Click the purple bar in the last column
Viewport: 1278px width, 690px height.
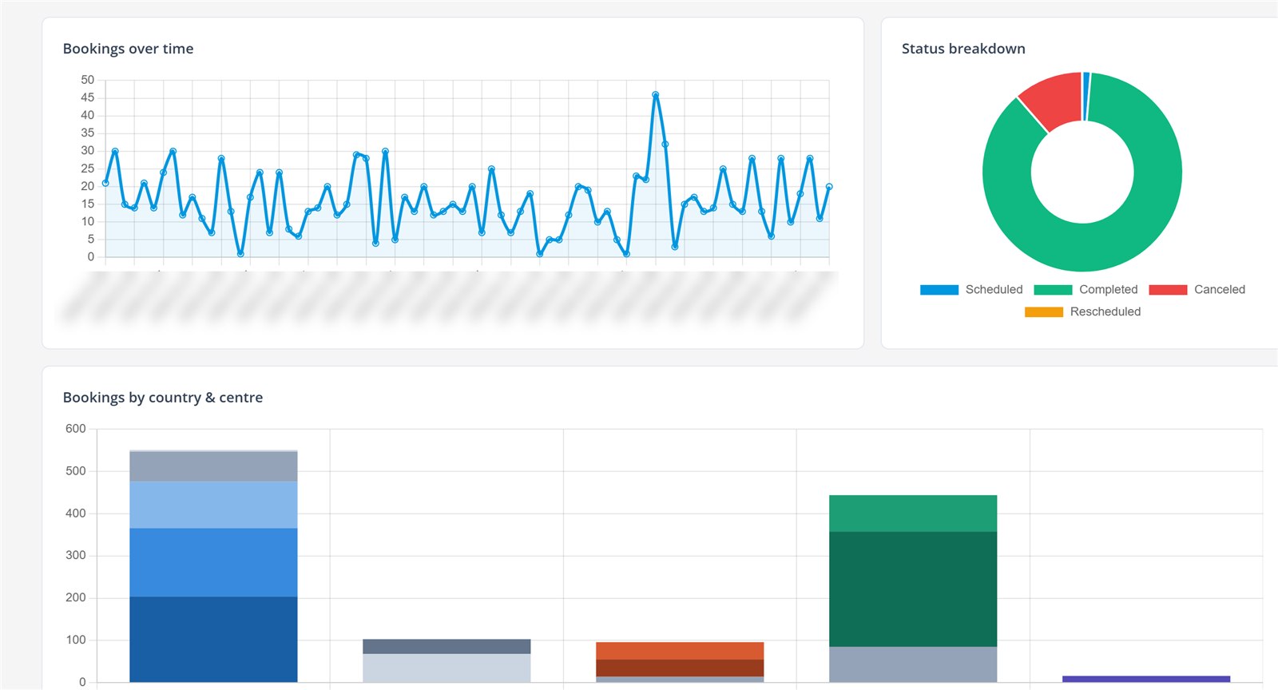point(1146,679)
